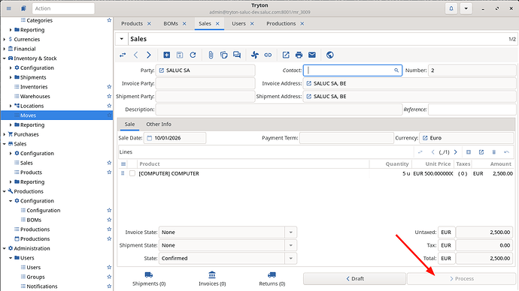Open the Sales title dropdown arrow

121,39
